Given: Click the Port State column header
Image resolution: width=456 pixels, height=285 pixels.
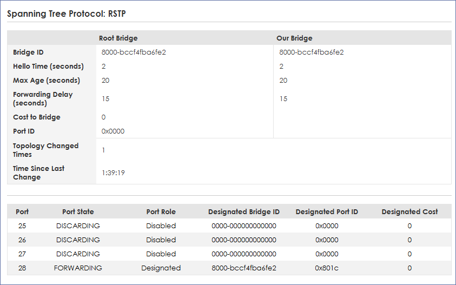Looking at the screenshot, I should pyautogui.click(x=78, y=212).
